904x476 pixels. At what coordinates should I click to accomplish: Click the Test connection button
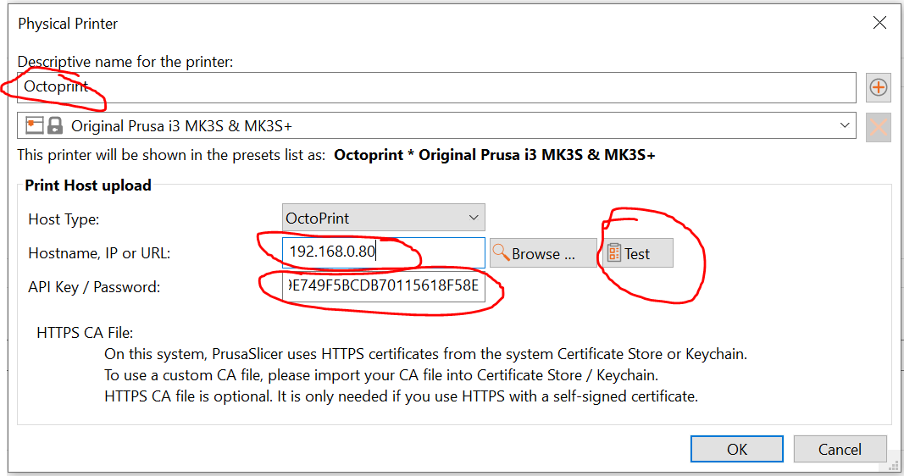(638, 253)
